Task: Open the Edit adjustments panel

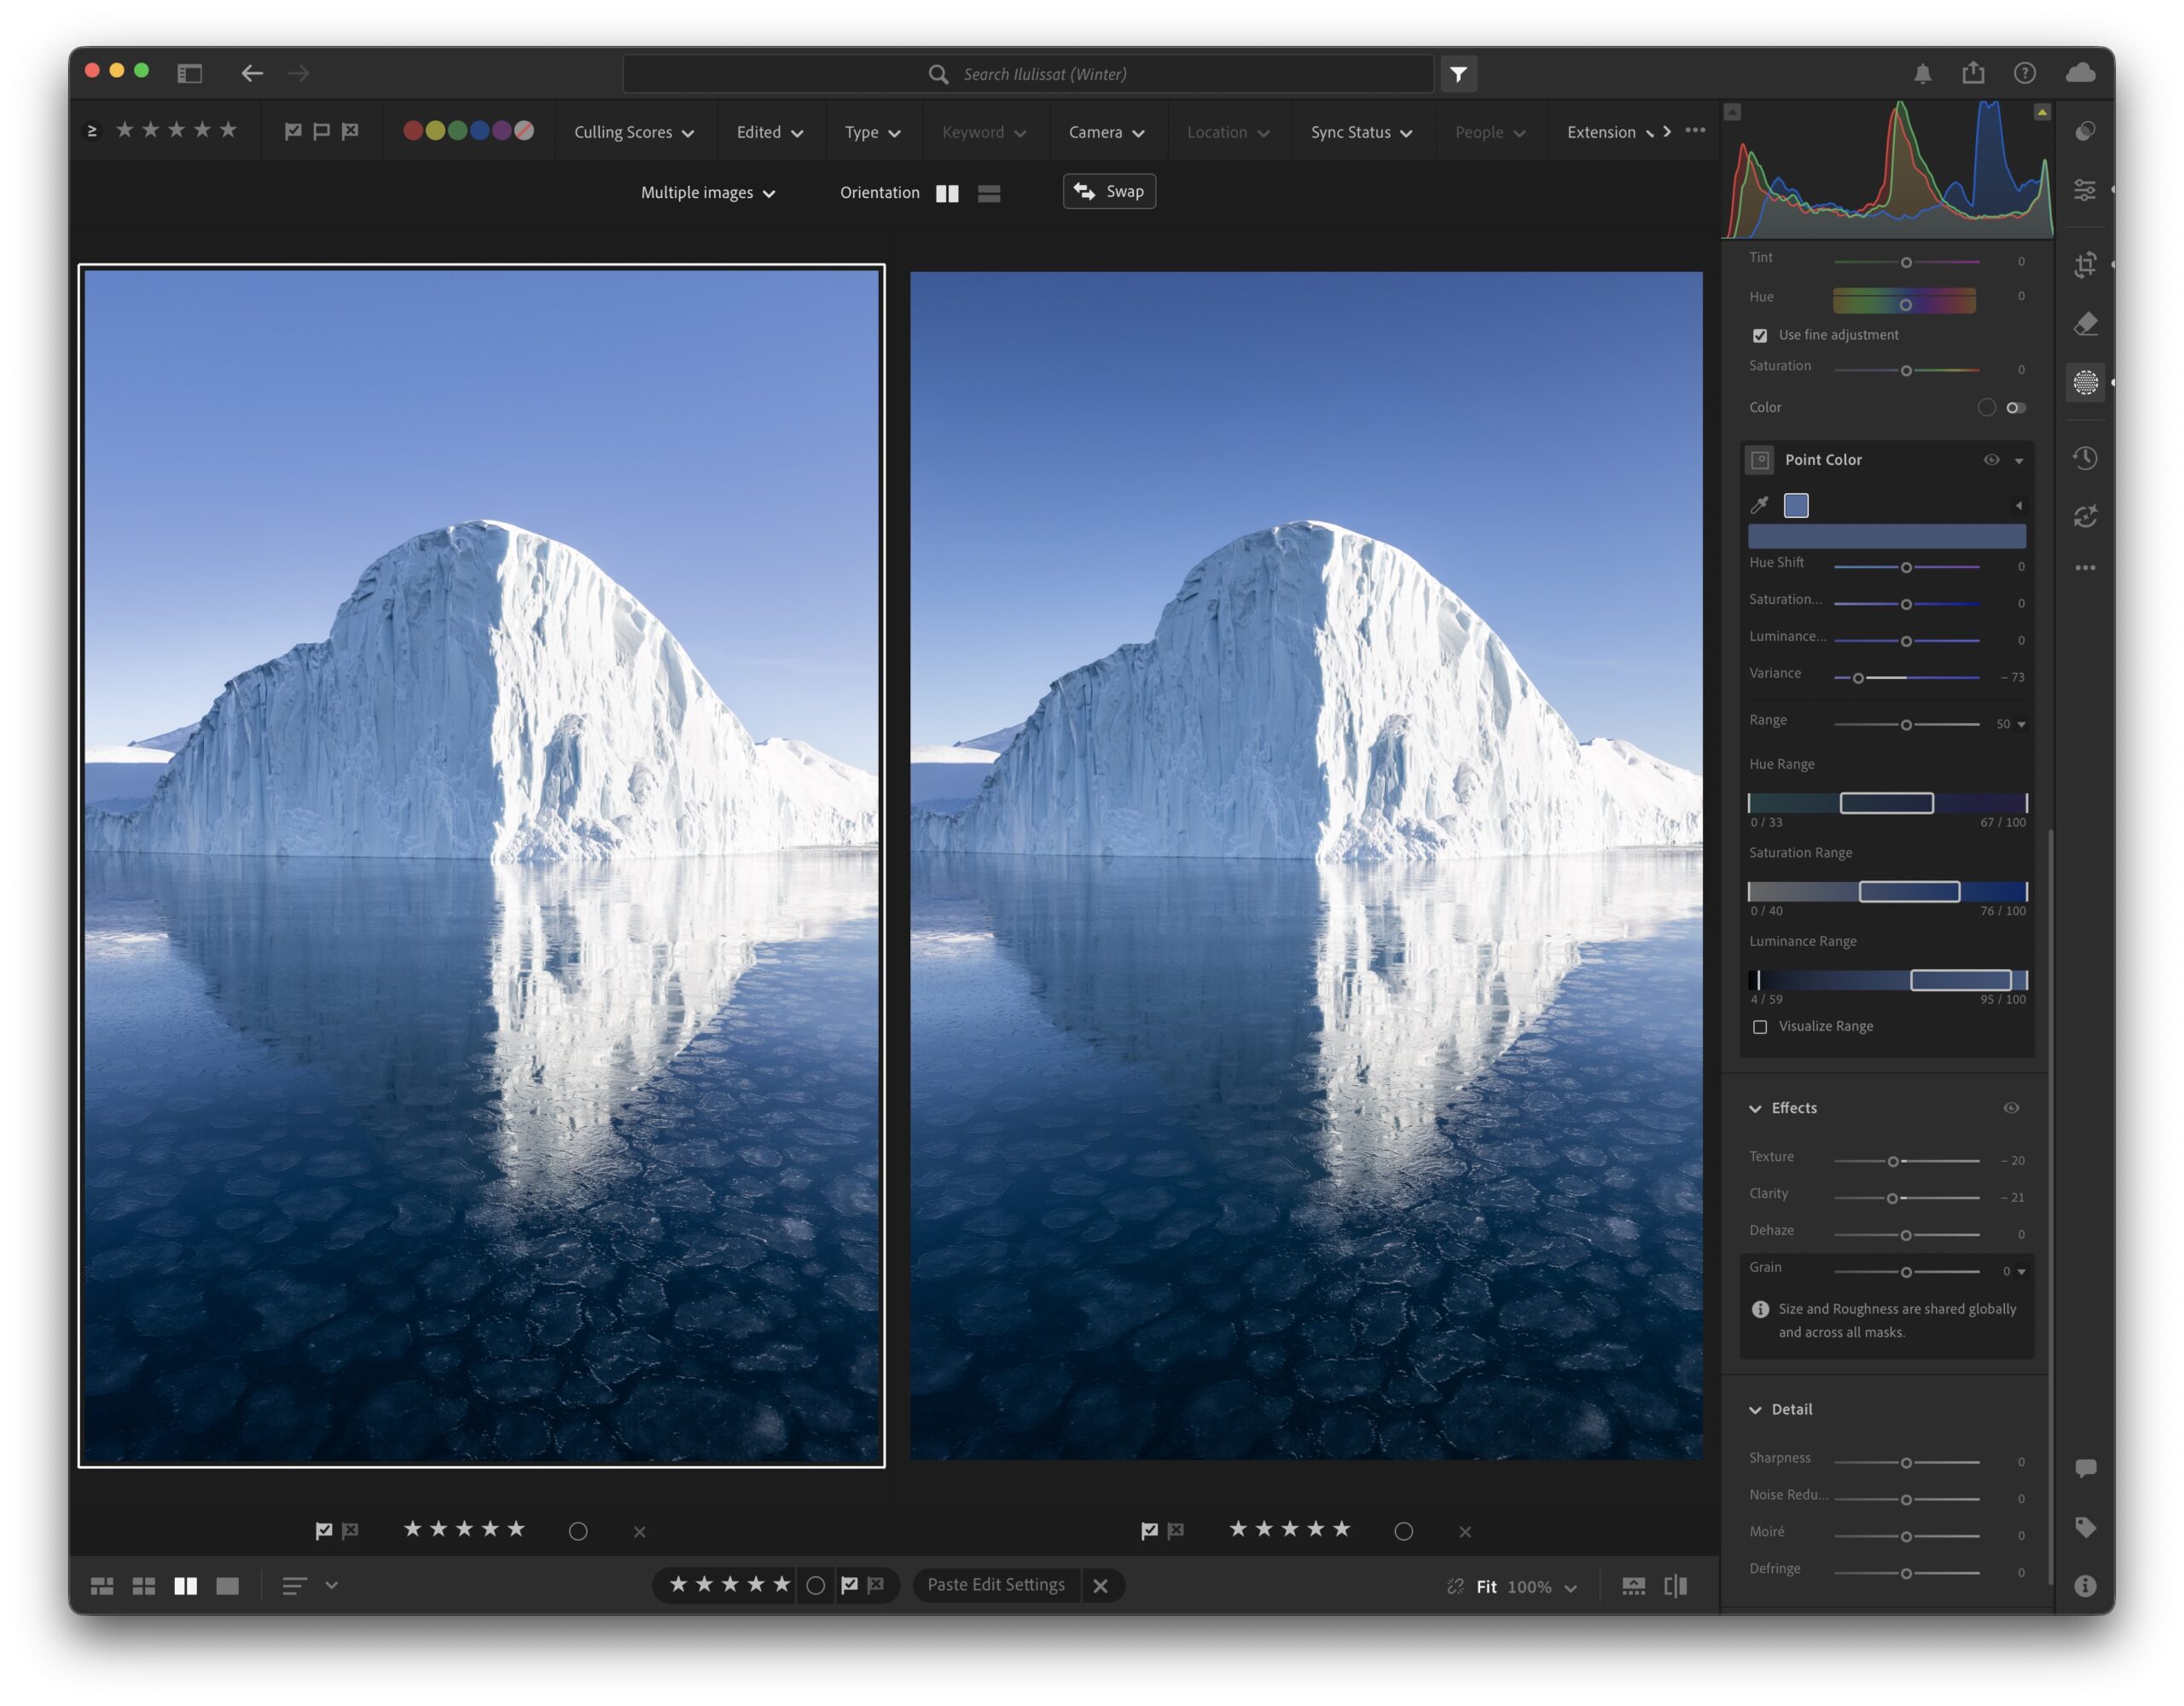Action: pos(2086,188)
